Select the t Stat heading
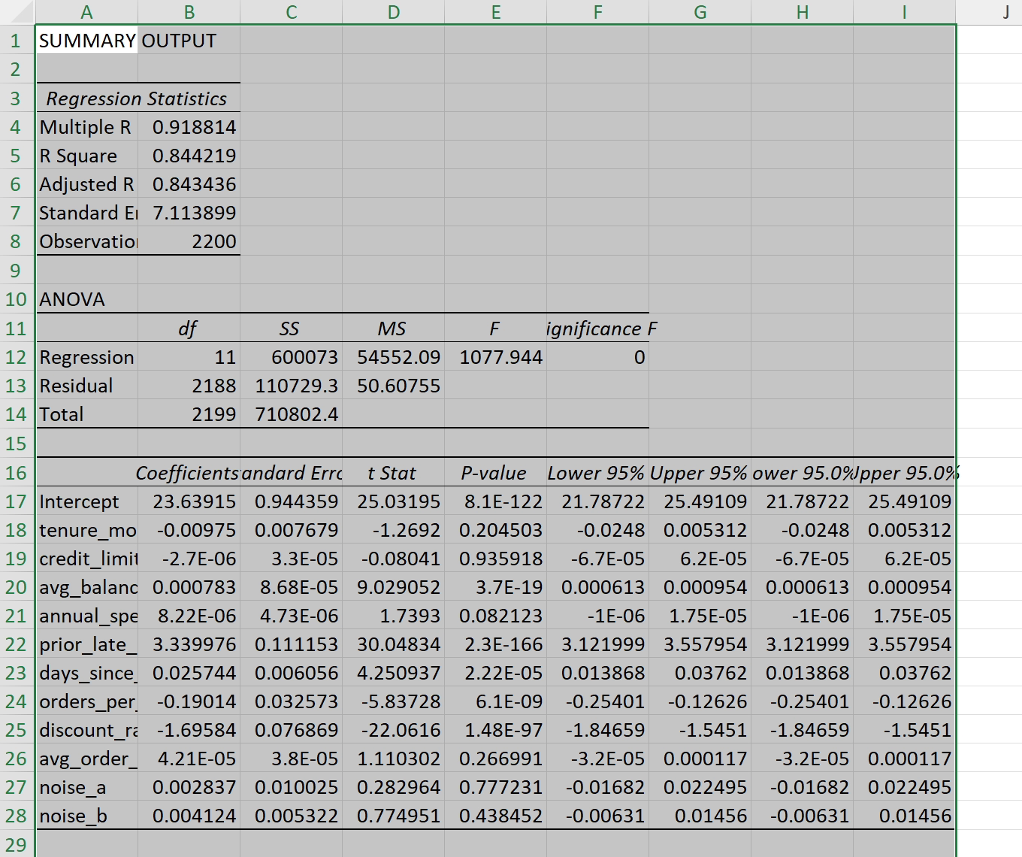The height and width of the screenshot is (857, 1022). (394, 473)
